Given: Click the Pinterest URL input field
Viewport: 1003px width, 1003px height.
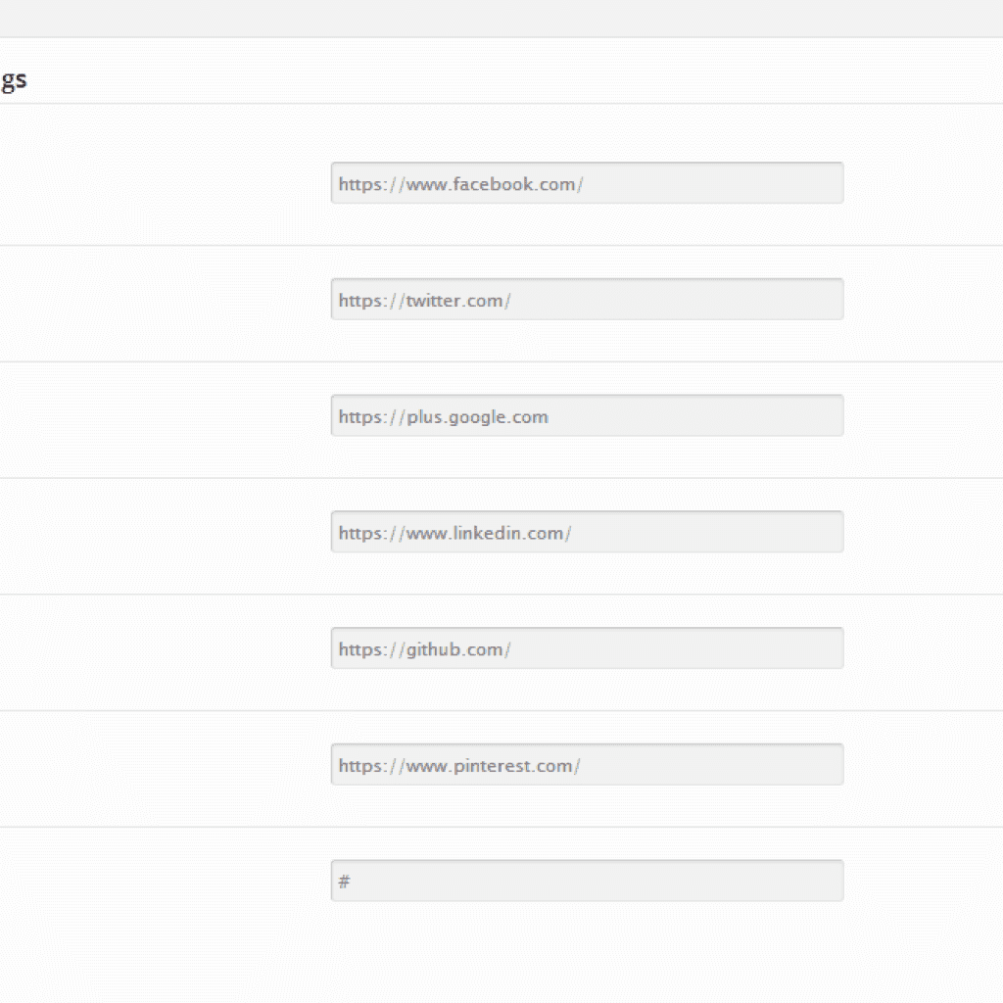Looking at the screenshot, I should tap(588, 765).
